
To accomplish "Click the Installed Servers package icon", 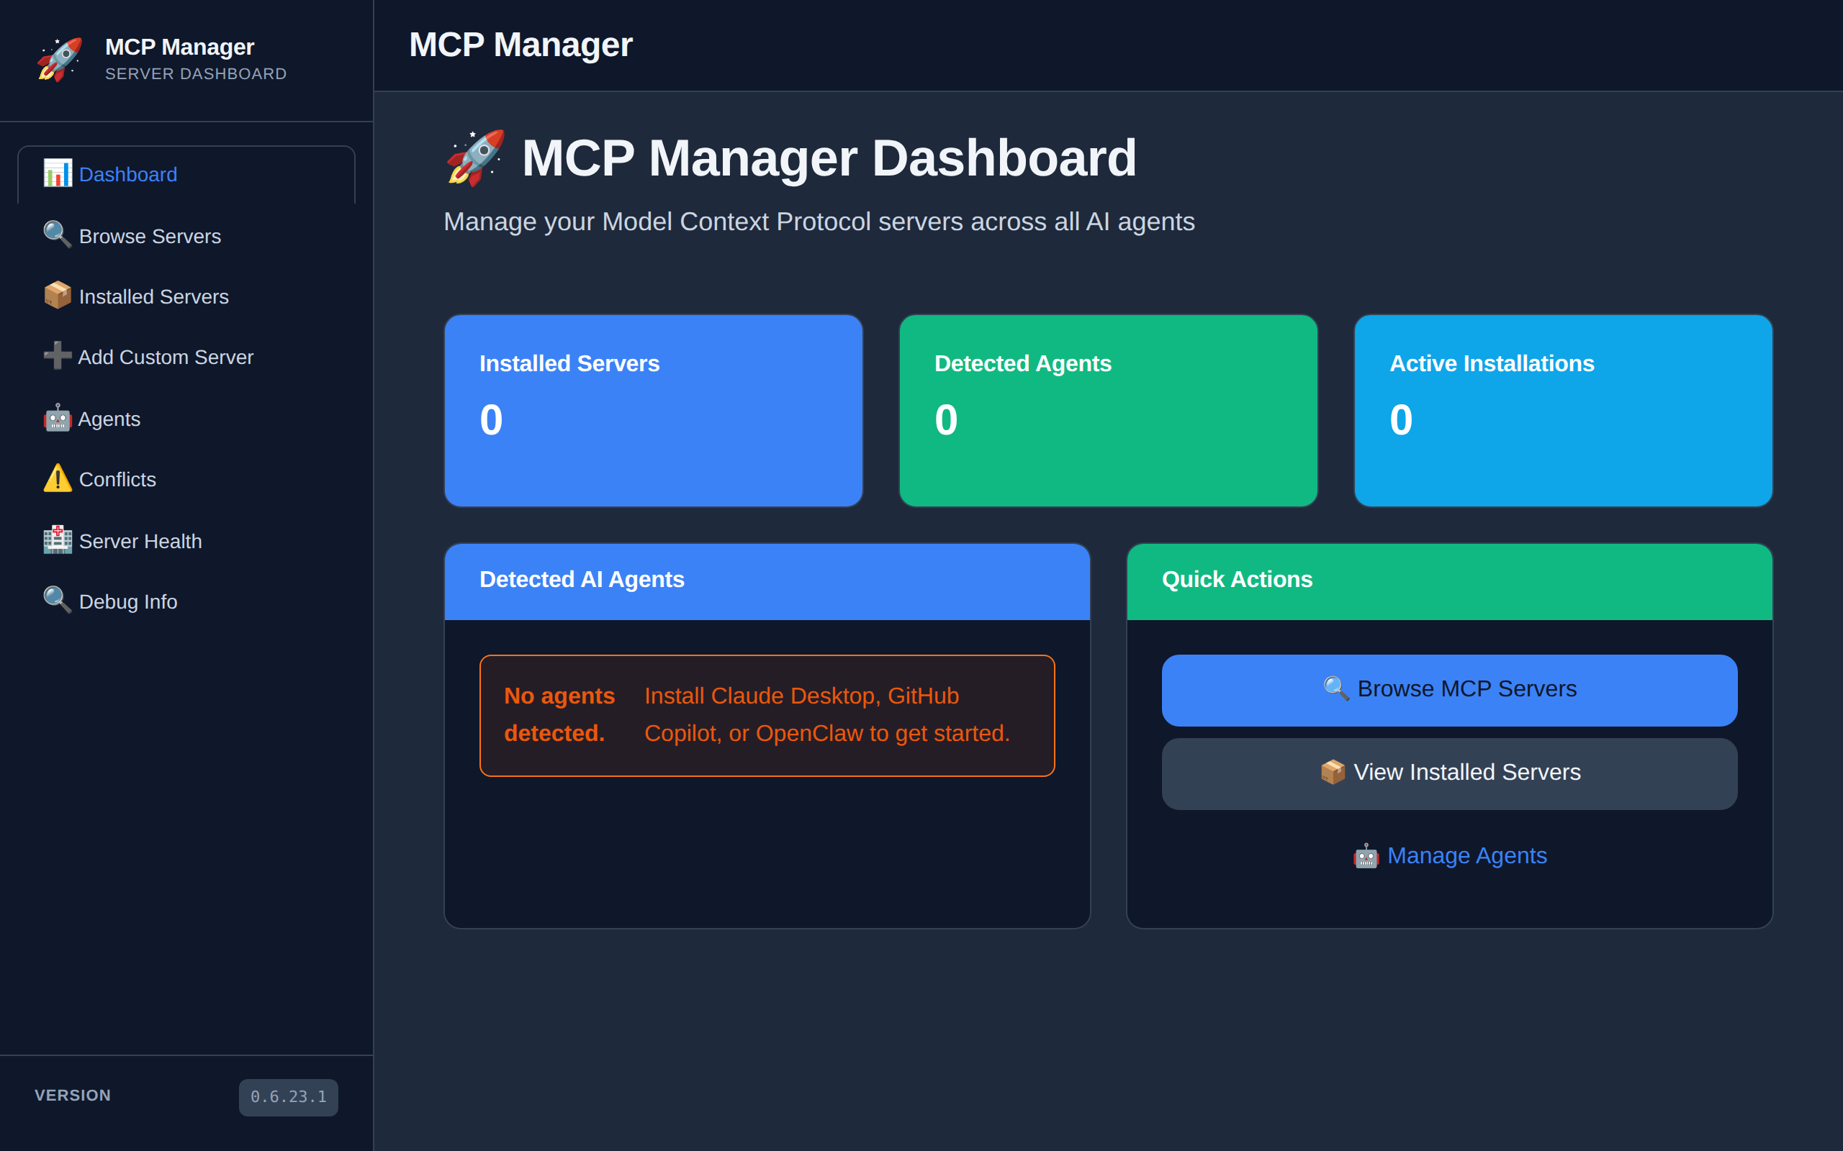I will [x=58, y=296].
